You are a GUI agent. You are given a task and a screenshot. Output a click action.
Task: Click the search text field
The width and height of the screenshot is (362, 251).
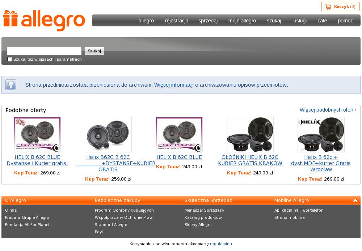pos(44,51)
